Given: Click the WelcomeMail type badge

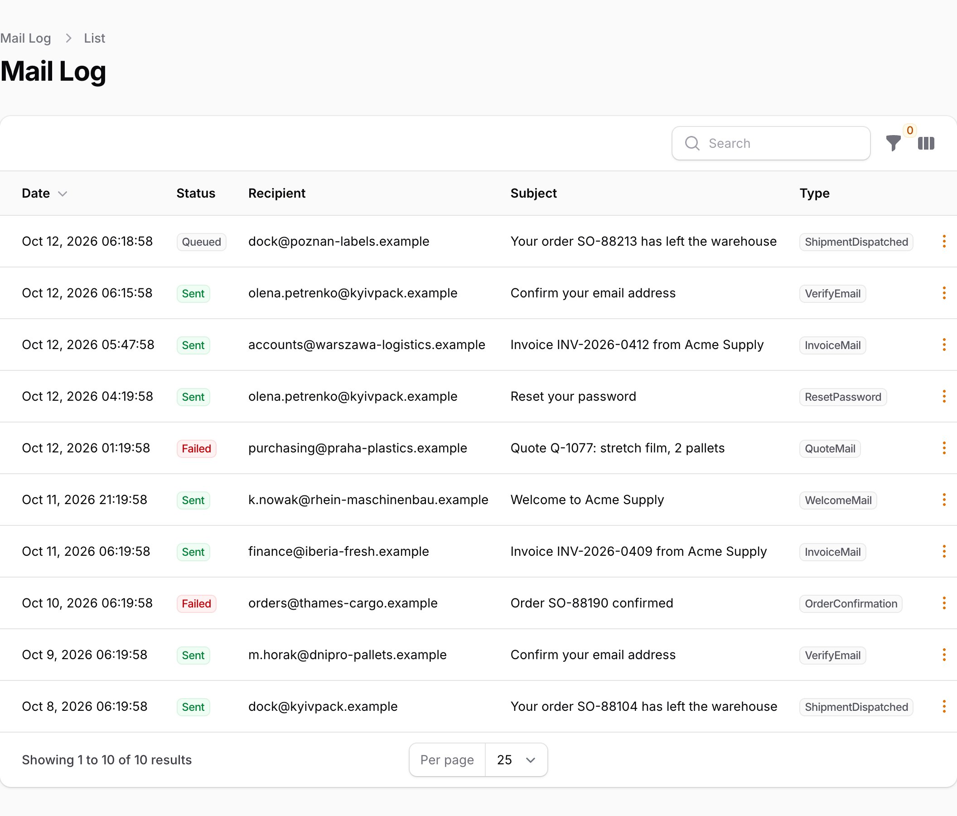Looking at the screenshot, I should click(838, 500).
